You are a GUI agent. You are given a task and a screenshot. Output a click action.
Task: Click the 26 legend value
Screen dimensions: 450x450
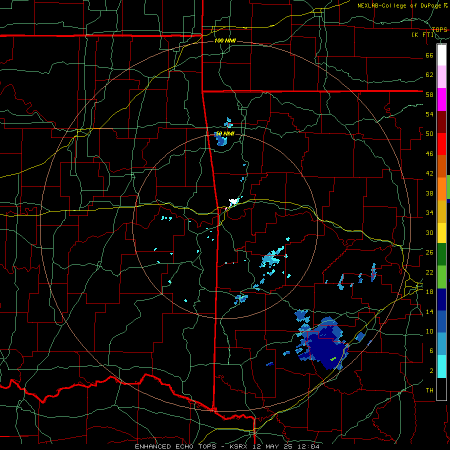click(429, 252)
